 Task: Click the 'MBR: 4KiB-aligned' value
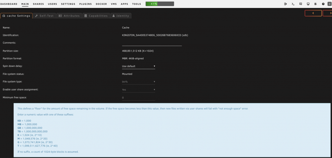[x=133, y=59]
